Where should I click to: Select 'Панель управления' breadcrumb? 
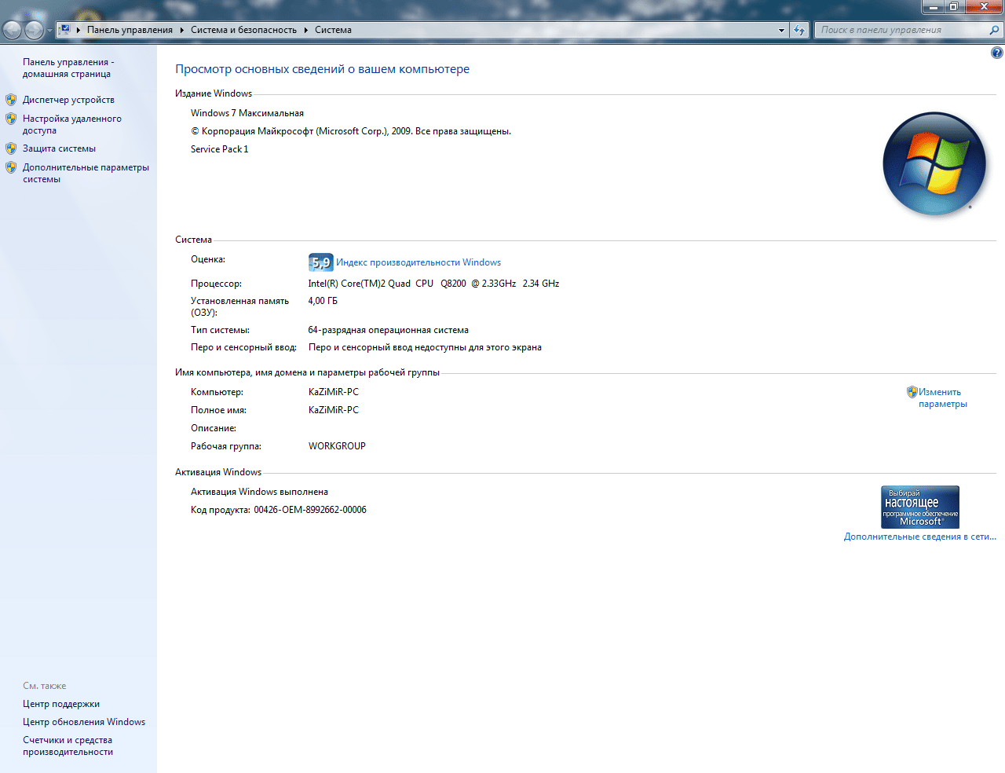[x=130, y=30]
